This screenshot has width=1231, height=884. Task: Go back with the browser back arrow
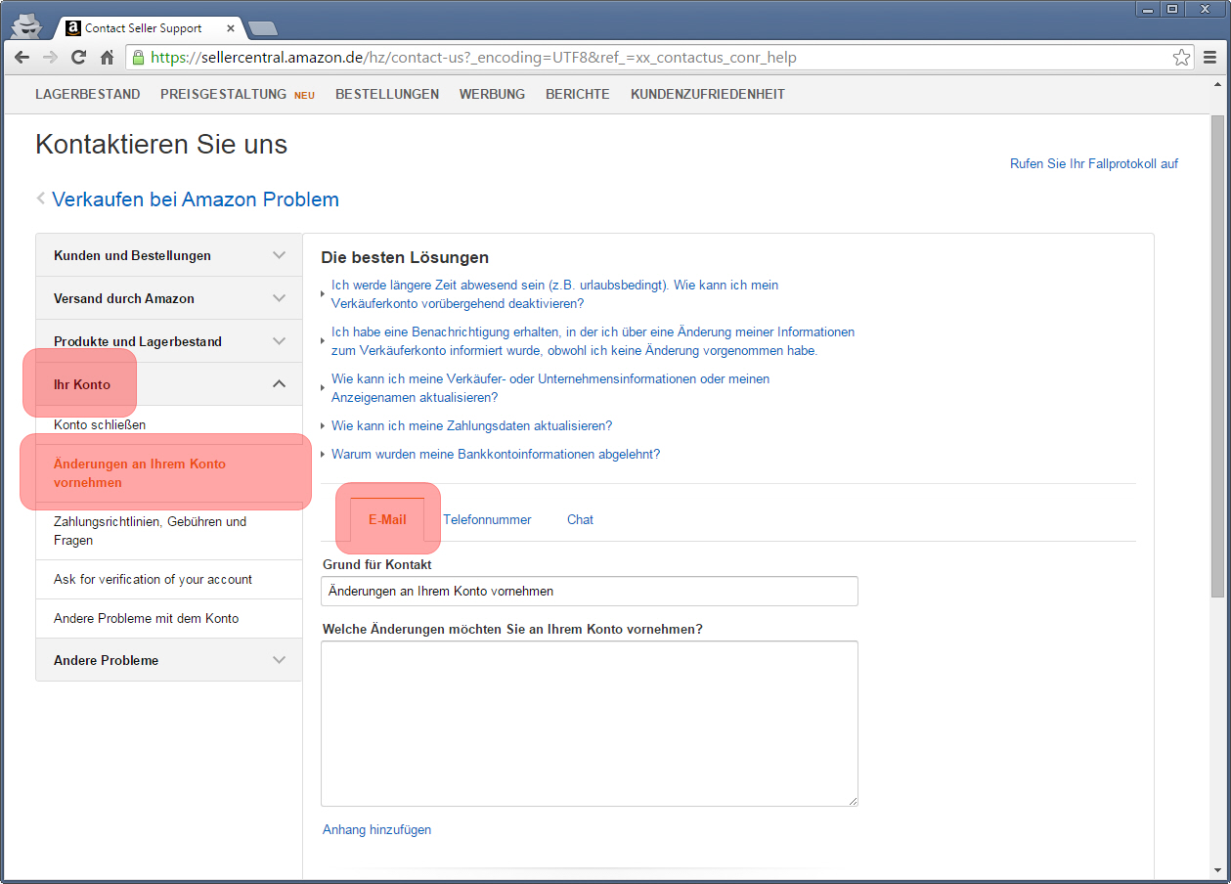pos(22,58)
